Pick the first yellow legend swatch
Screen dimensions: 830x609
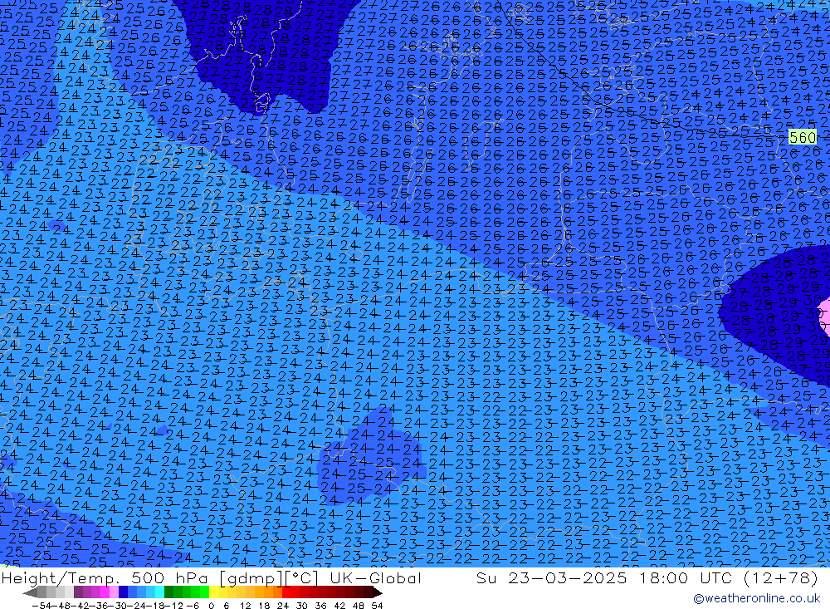click(x=213, y=592)
